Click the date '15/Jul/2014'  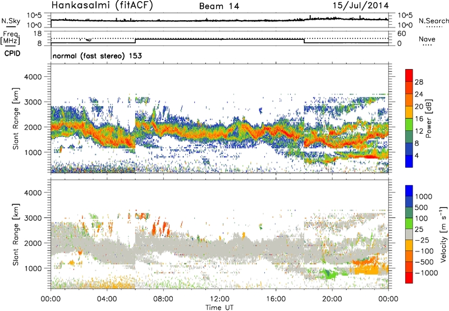coord(361,6)
